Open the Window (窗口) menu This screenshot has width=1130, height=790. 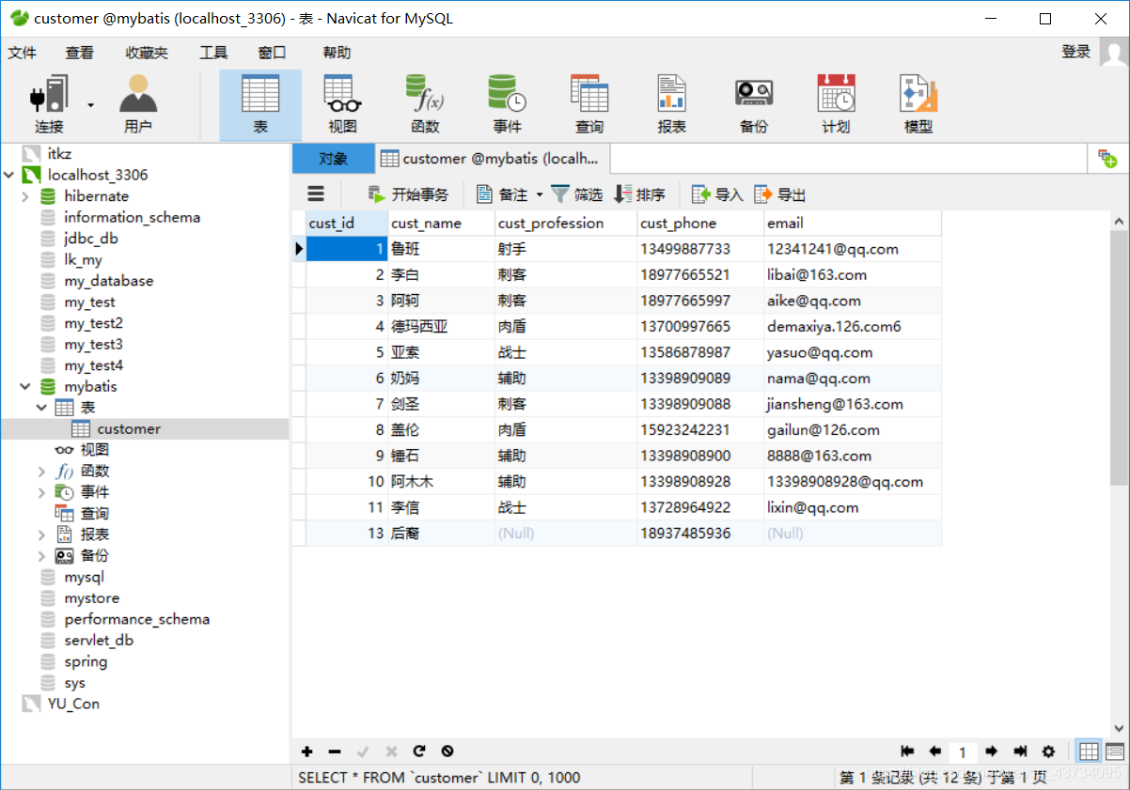(x=272, y=53)
